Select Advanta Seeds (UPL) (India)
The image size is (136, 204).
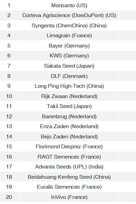tap(69, 167)
